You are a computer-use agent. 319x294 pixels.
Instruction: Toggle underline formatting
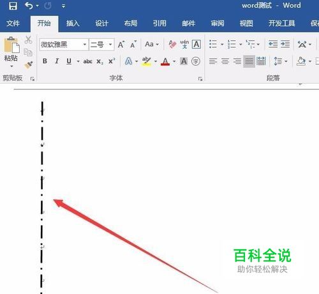point(69,61)
